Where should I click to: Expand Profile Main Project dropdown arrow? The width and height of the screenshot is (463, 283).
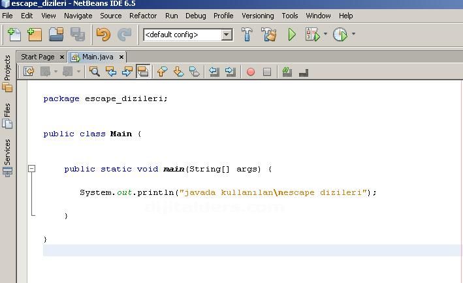353,35
